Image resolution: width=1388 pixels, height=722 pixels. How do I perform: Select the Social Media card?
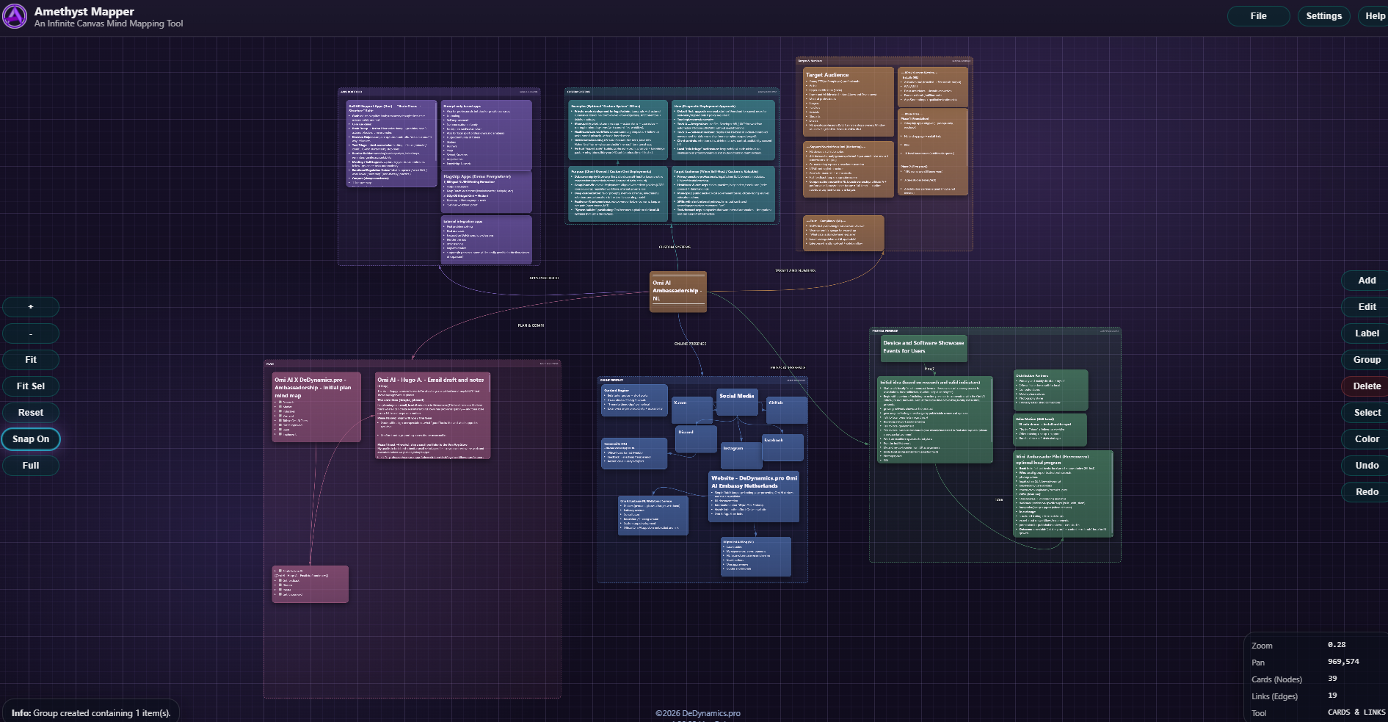pyautogui.click(x=737, y=402)
